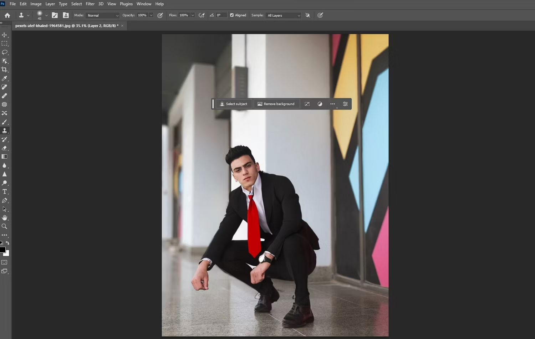
Task: Select the Eyedropper tool
Action: tap(4, 78)
